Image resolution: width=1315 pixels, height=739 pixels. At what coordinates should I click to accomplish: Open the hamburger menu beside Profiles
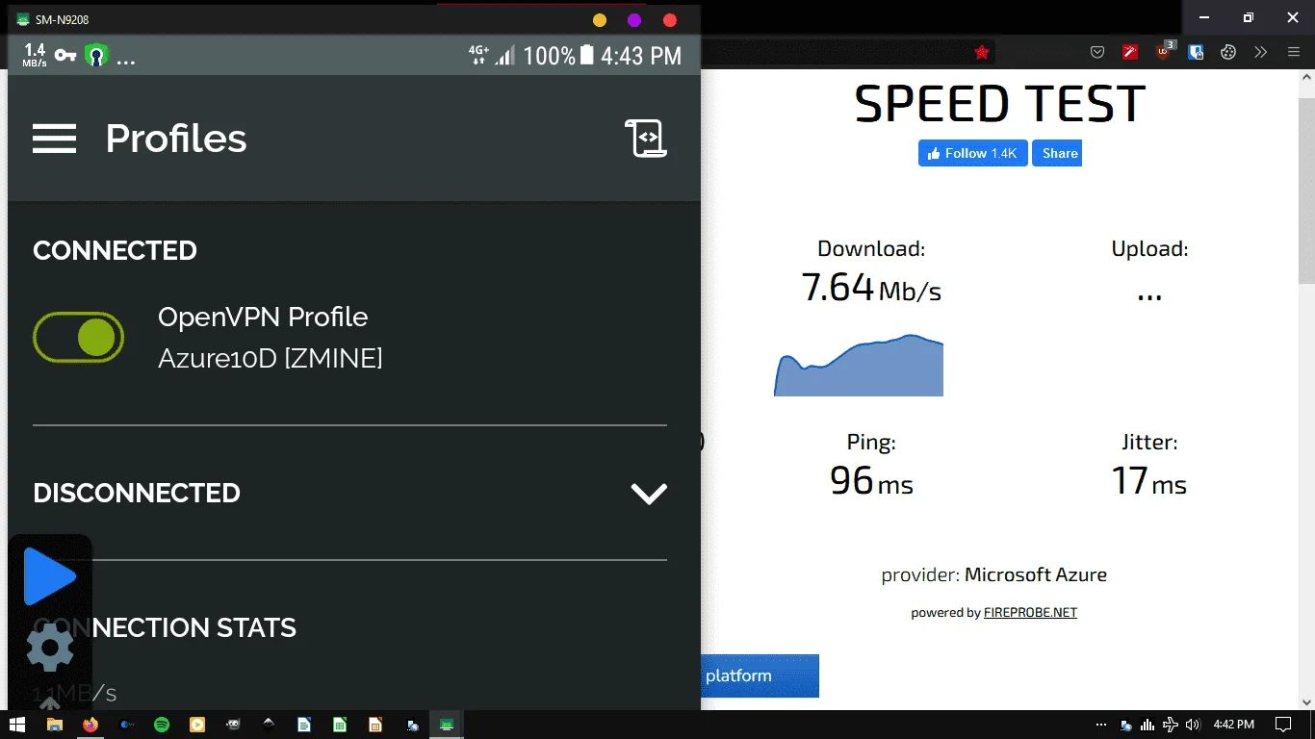click(54, 139)
